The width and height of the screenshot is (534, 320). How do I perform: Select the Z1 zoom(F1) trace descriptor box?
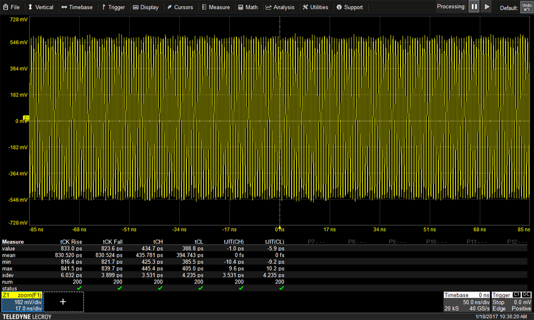(x=21, y=302)
